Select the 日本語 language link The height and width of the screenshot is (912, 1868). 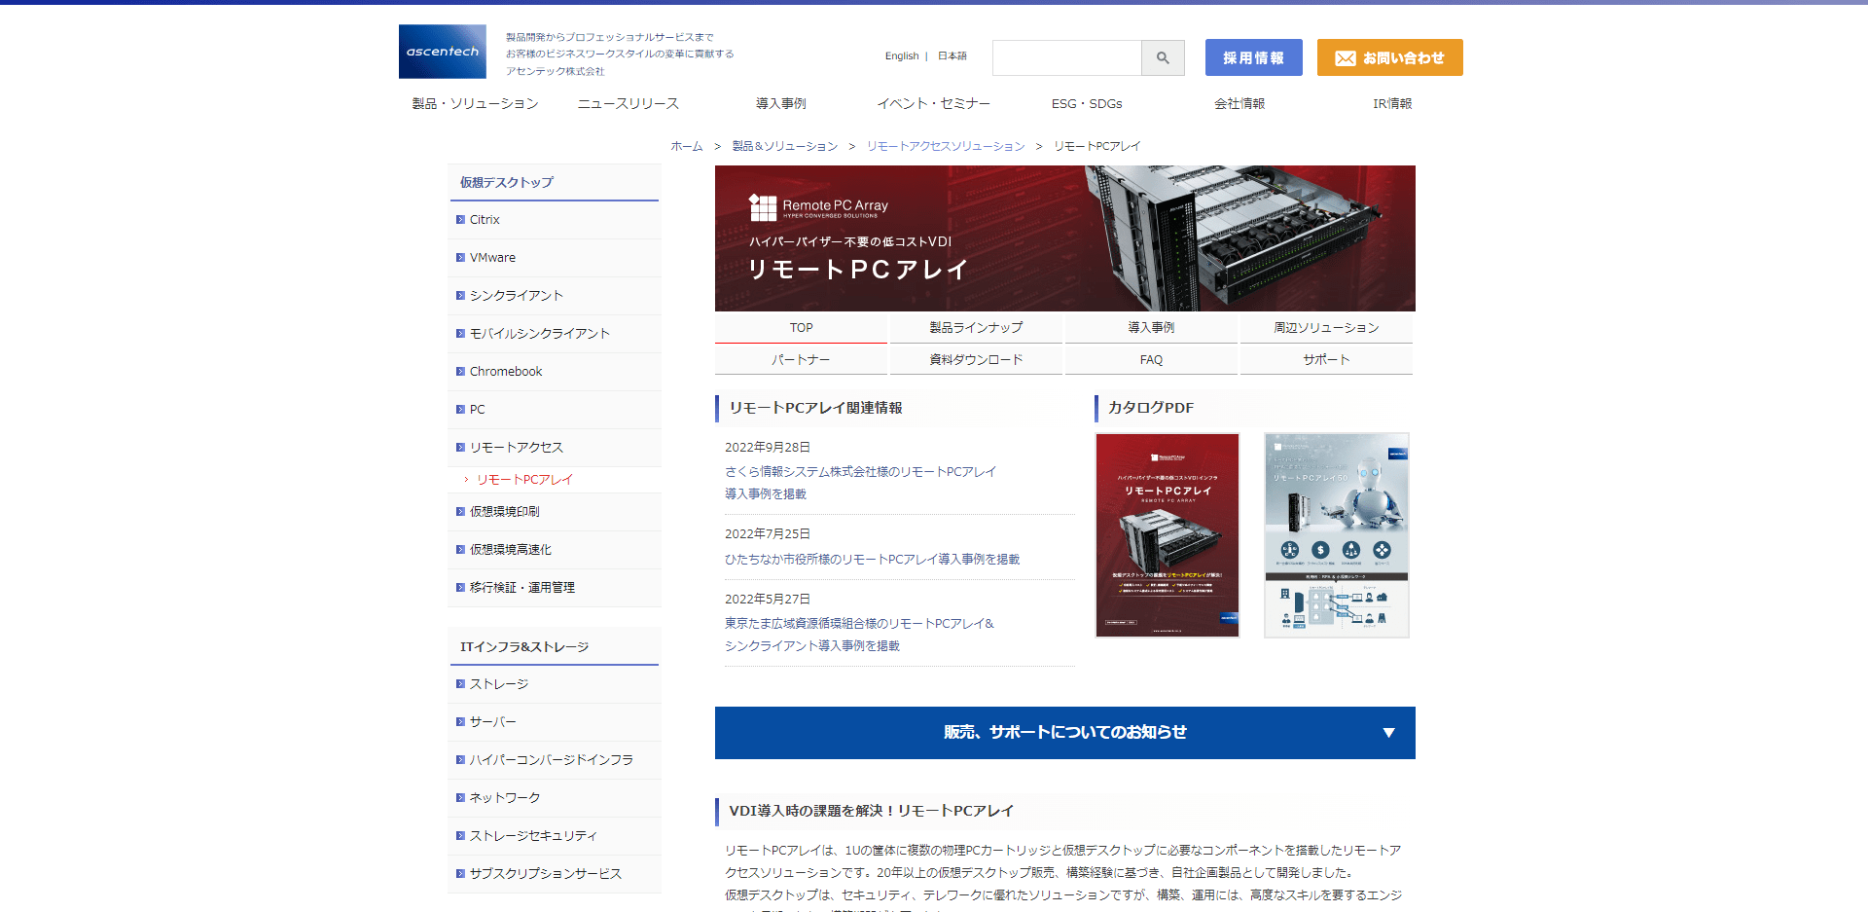tap(952, 56)
